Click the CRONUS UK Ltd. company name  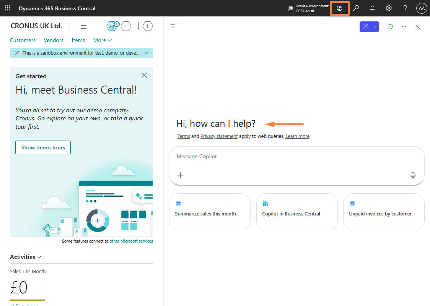click(36, 26)
